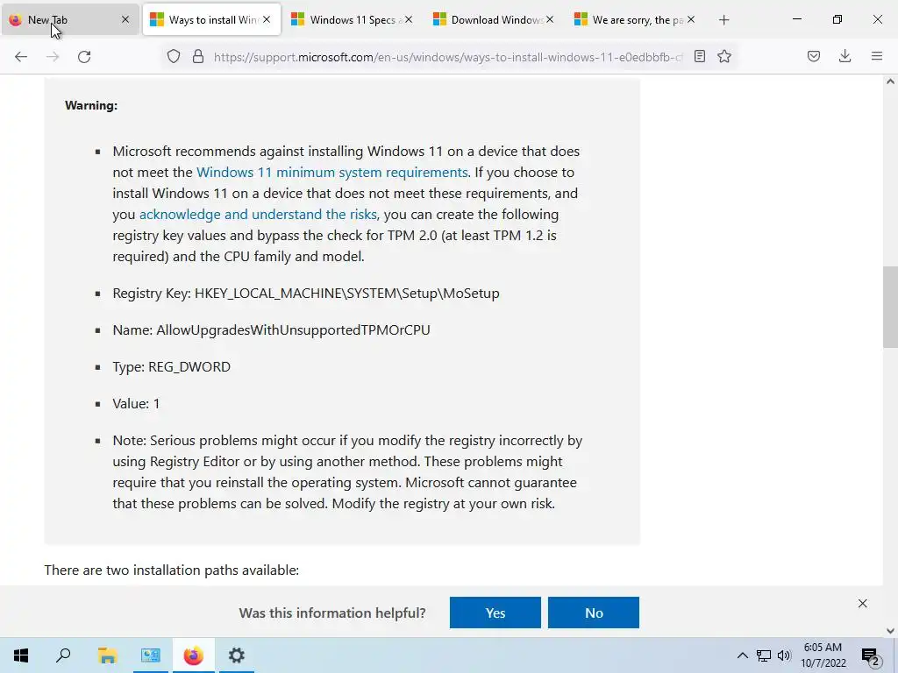Click the Value: 1 text
898x673 pixels.
[136, 403]
